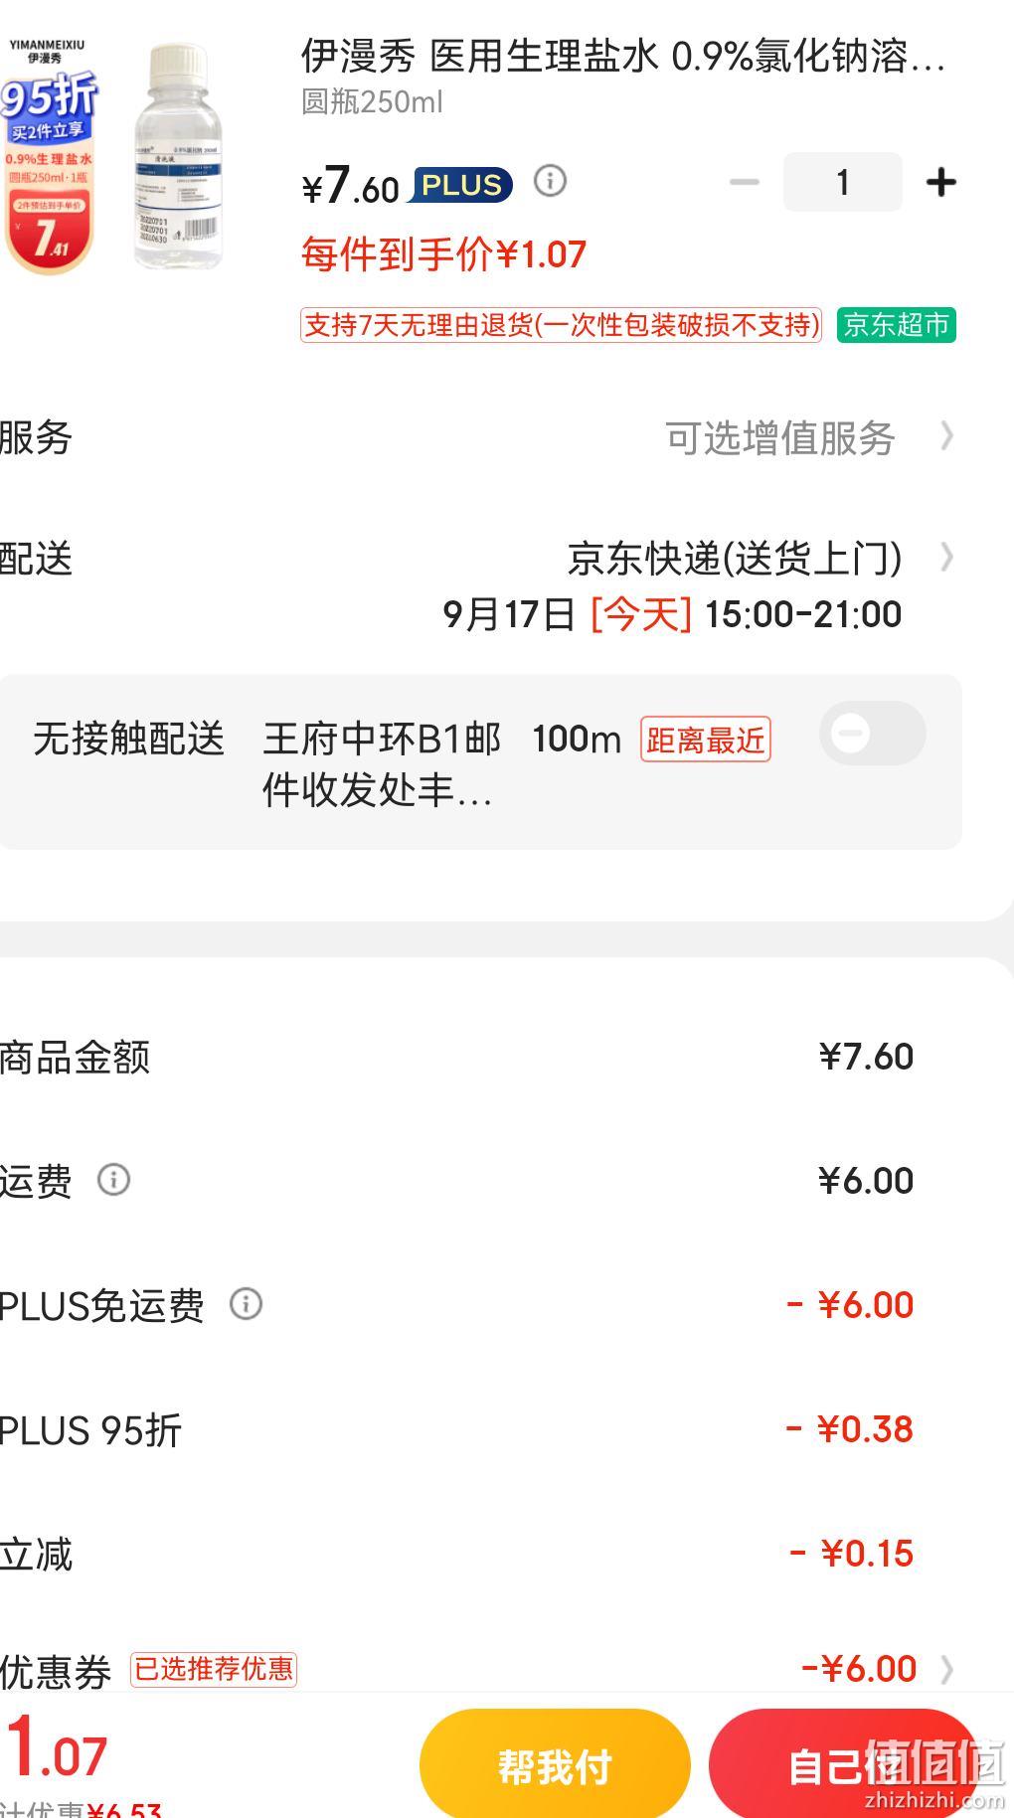Open the 伊漫秀 医用生理盐水 product title
1014x1818 pixels.
pyautogui.click(x=623, y=57)
